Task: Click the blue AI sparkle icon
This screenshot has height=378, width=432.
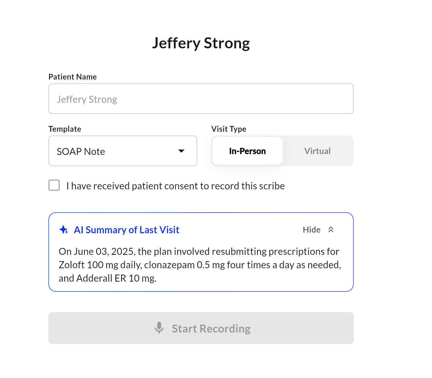Action: click(64, 230)
